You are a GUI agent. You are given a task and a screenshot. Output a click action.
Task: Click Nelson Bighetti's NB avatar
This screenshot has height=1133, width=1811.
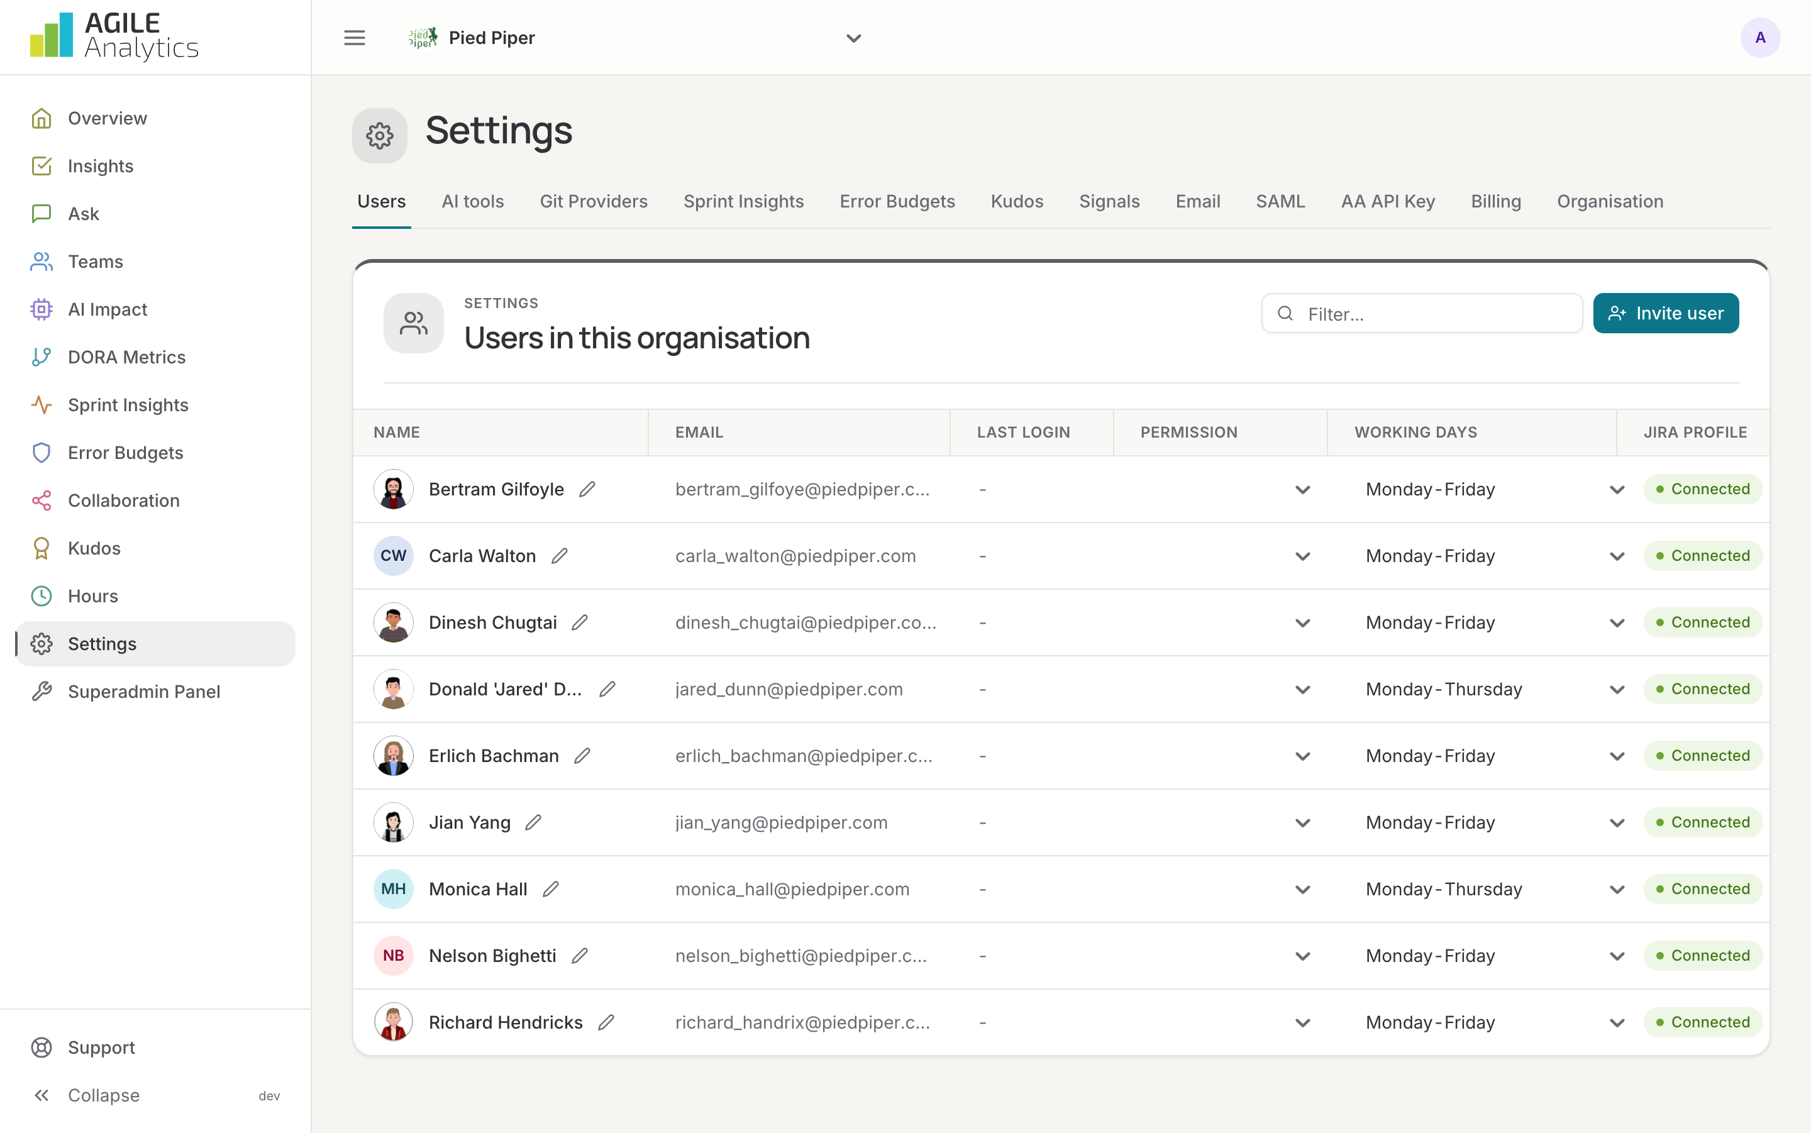[394, 956]
